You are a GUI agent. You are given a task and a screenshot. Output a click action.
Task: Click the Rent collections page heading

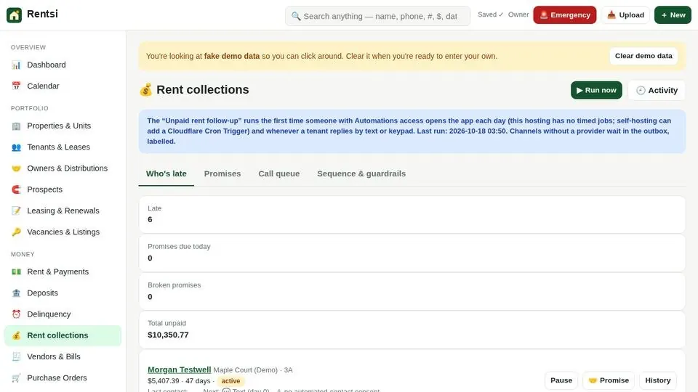click(203, 90)
